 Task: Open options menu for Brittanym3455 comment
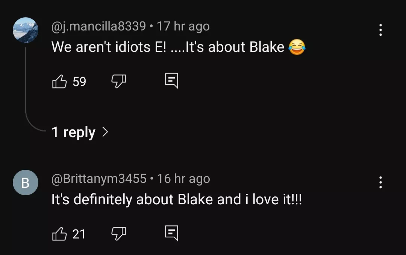coord(380,183)
